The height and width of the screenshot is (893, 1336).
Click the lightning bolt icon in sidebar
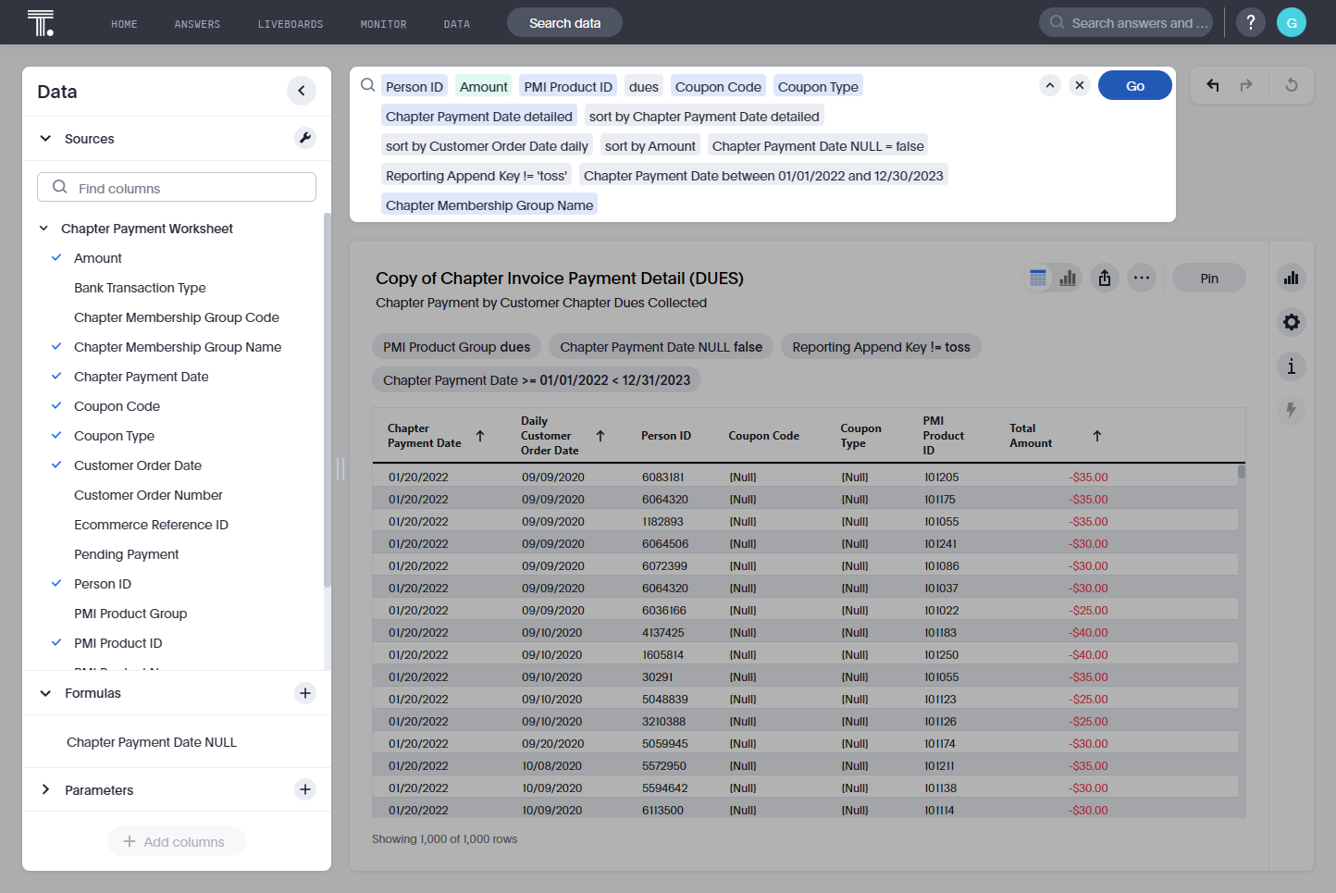click(x=1292, y=410)
